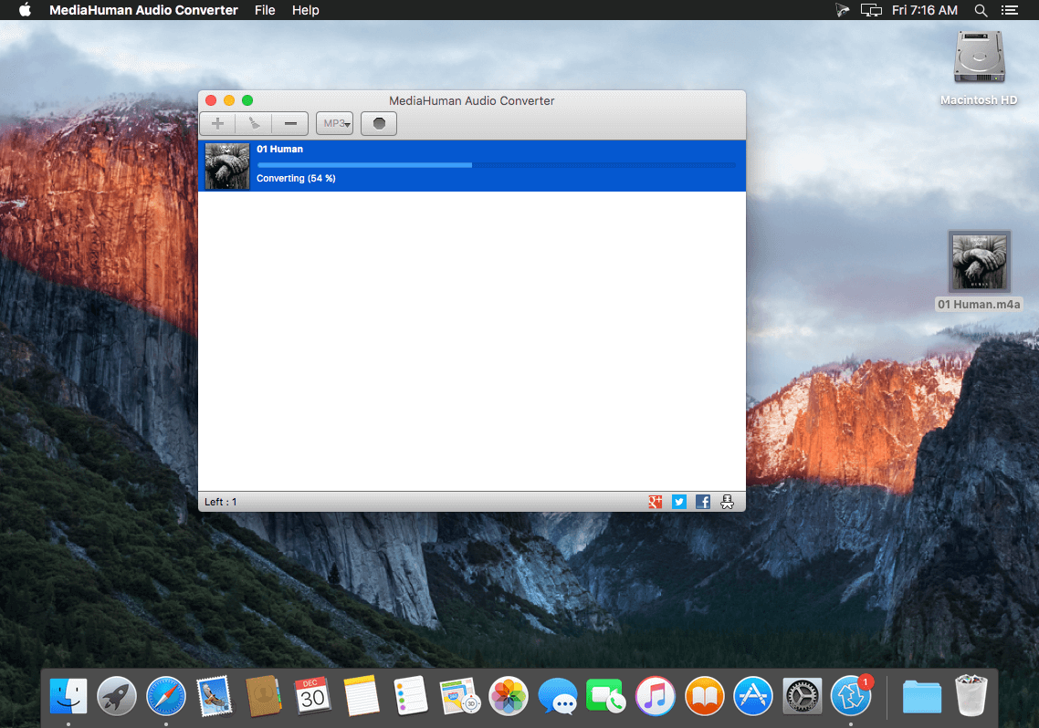1039x728 pixels.
Task: Click the stop conversion button
Action: (379, 124)
